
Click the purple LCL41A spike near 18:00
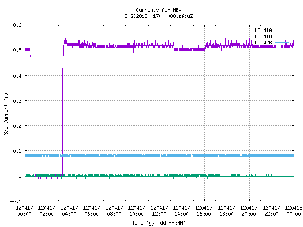(226, 41)
